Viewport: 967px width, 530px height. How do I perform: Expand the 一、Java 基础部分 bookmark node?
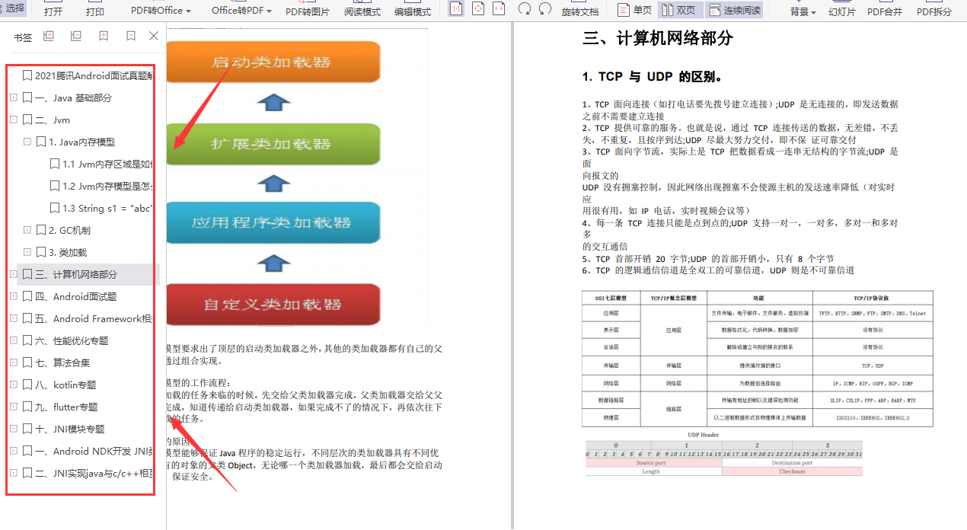click(x=14, y=97)
